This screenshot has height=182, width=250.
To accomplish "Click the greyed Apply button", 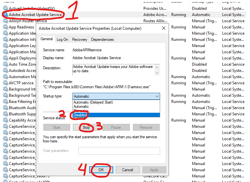I will [154, 170].
